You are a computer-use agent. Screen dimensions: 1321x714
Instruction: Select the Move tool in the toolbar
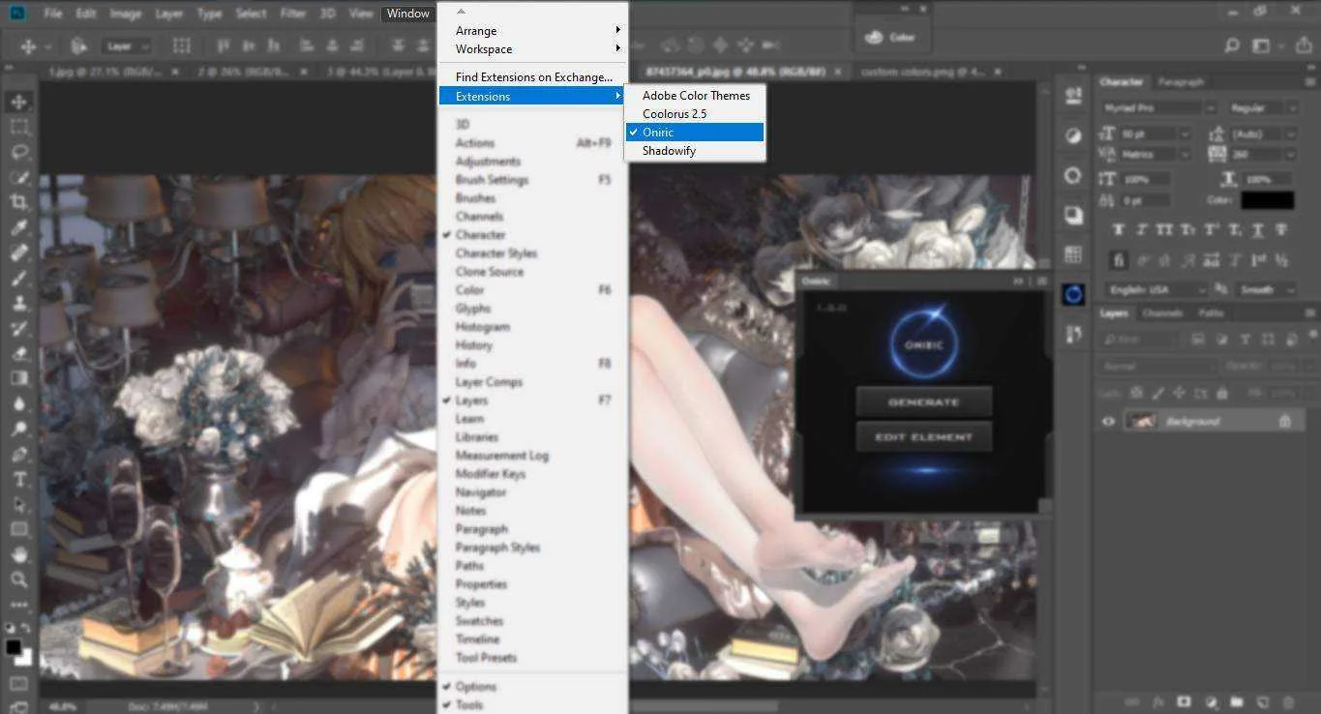point(18,103)
